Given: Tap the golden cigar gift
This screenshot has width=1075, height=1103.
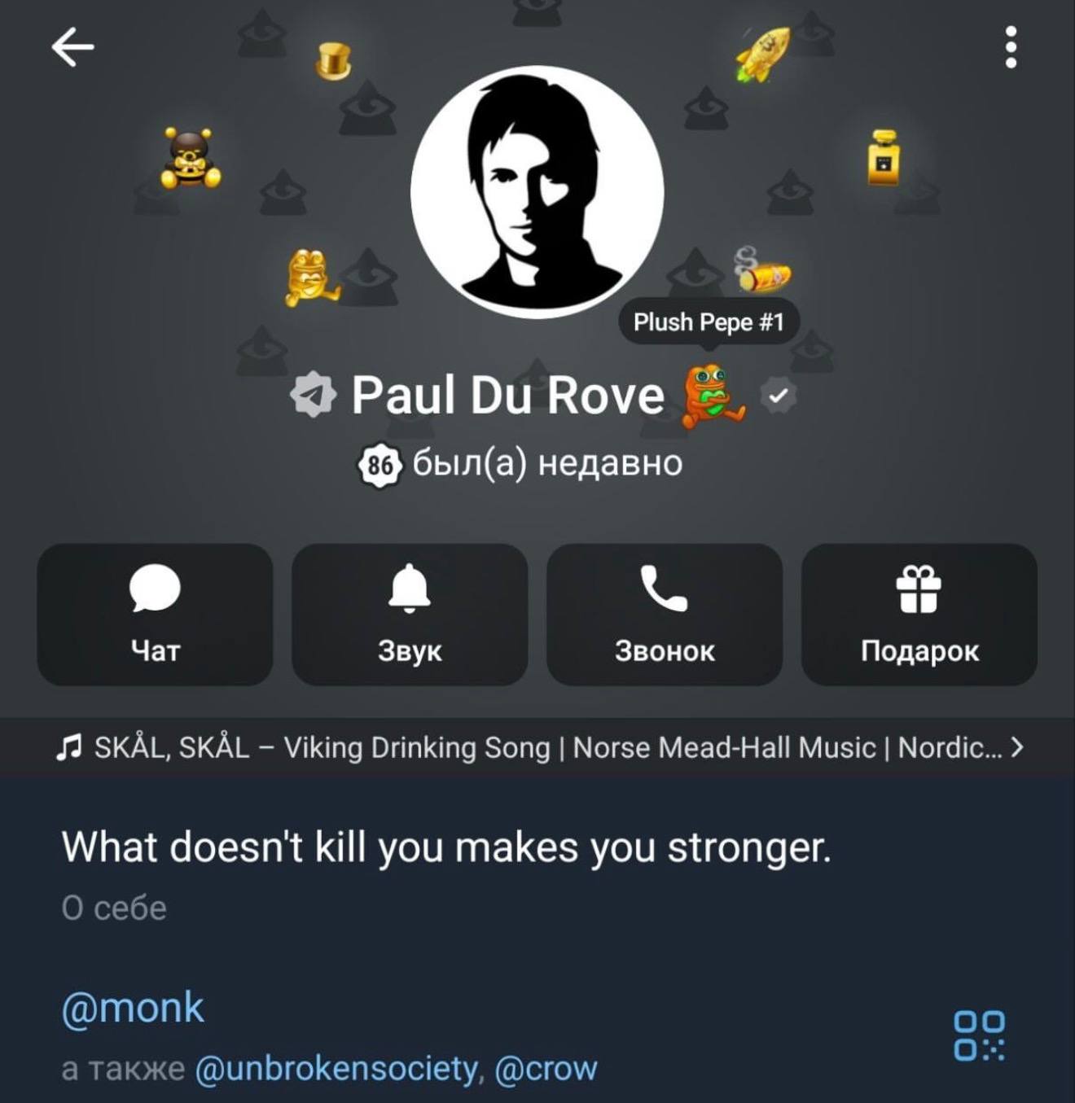Looking at the screenshot, I should tap(762, 270).
